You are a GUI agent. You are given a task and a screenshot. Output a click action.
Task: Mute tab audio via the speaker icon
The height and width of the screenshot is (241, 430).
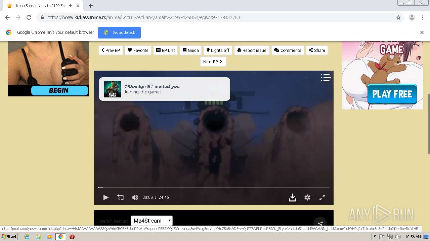(71, 6)
